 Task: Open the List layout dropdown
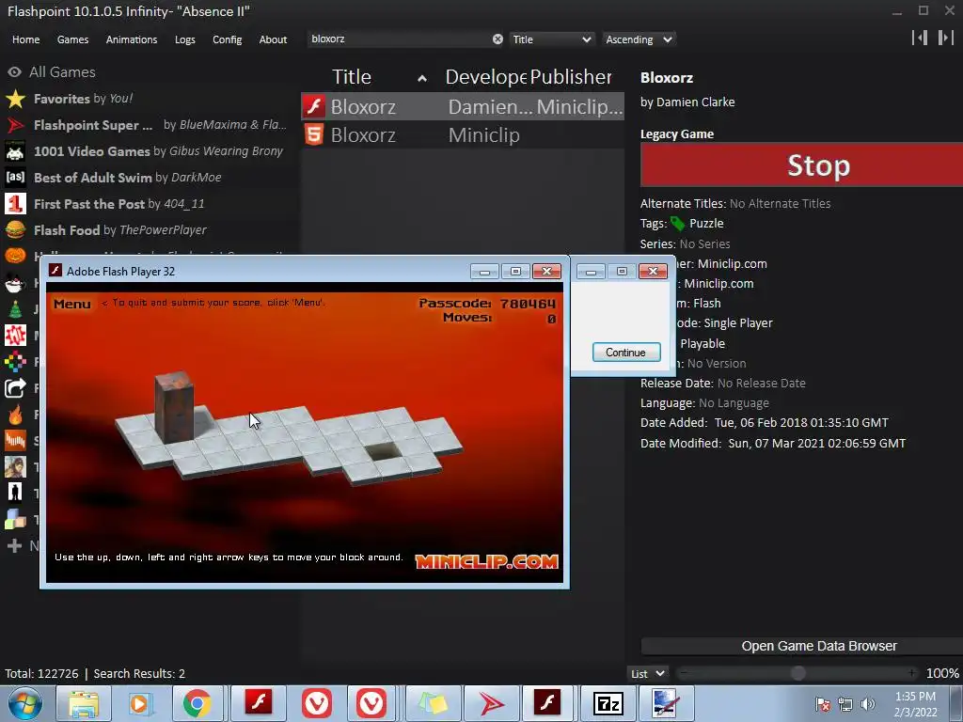pos(648,673)
